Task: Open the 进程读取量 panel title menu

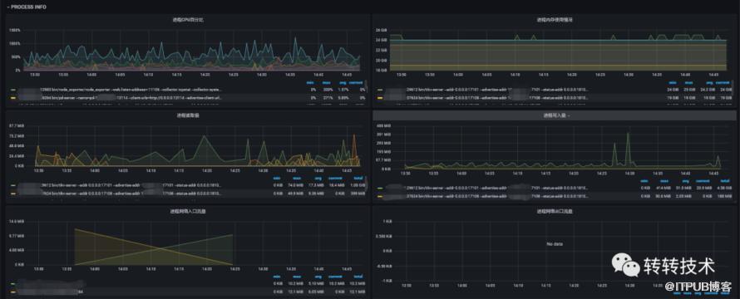Action: 188,115
